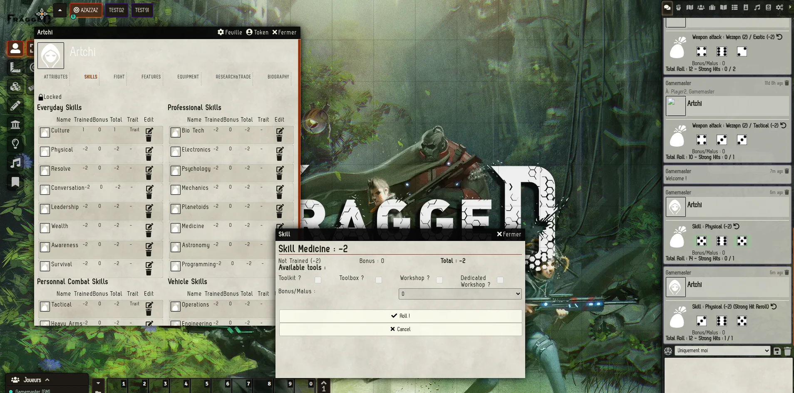
Task: Delete the Resolve skill via trash icon
Action: coord(149,177)
